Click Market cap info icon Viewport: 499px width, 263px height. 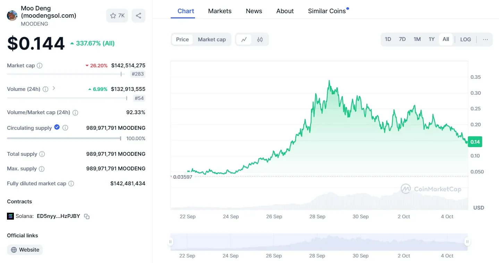coord(40,66)
